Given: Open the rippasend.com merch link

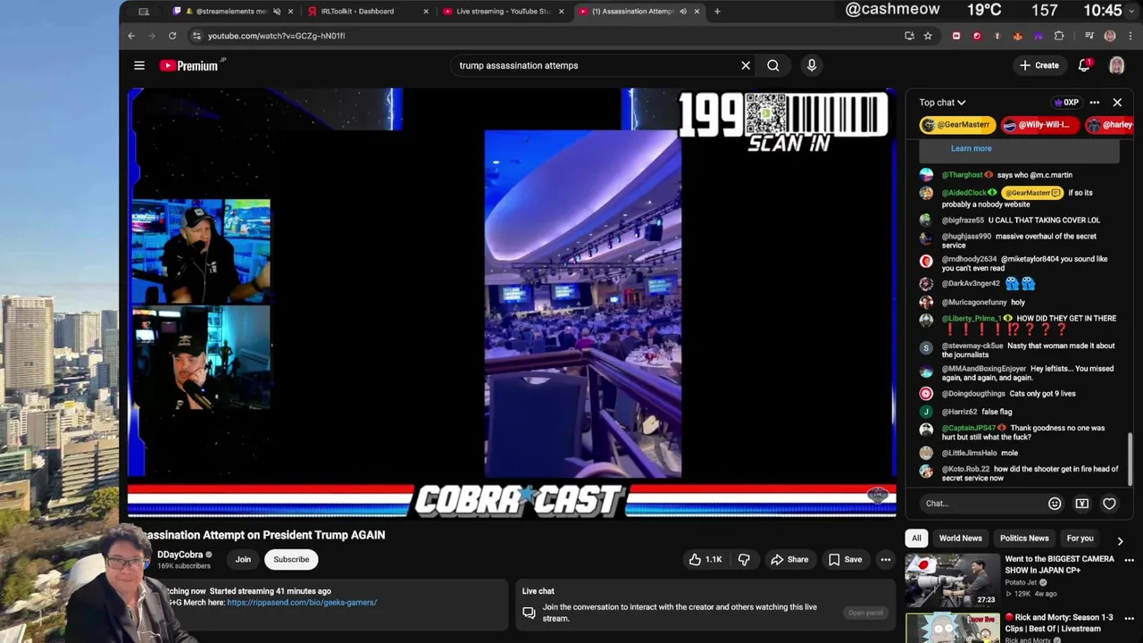Looking at the screenshot, I should (x=302, y=603).
